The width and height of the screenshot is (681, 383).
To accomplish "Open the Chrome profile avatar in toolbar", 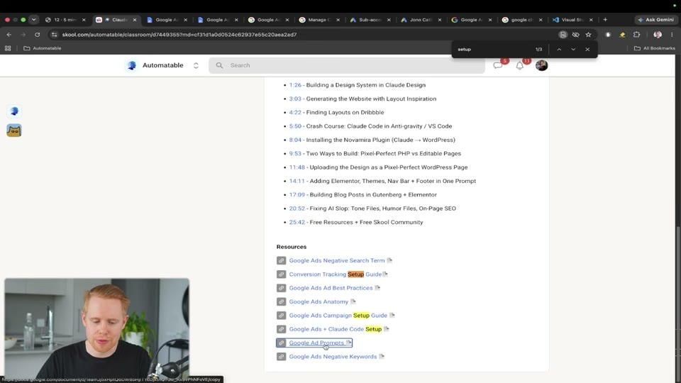I will 658,34.
